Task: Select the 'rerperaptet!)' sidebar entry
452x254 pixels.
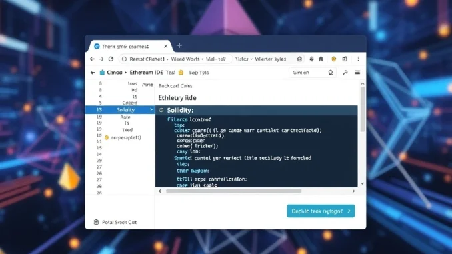Action: click(x=126, y=138)
